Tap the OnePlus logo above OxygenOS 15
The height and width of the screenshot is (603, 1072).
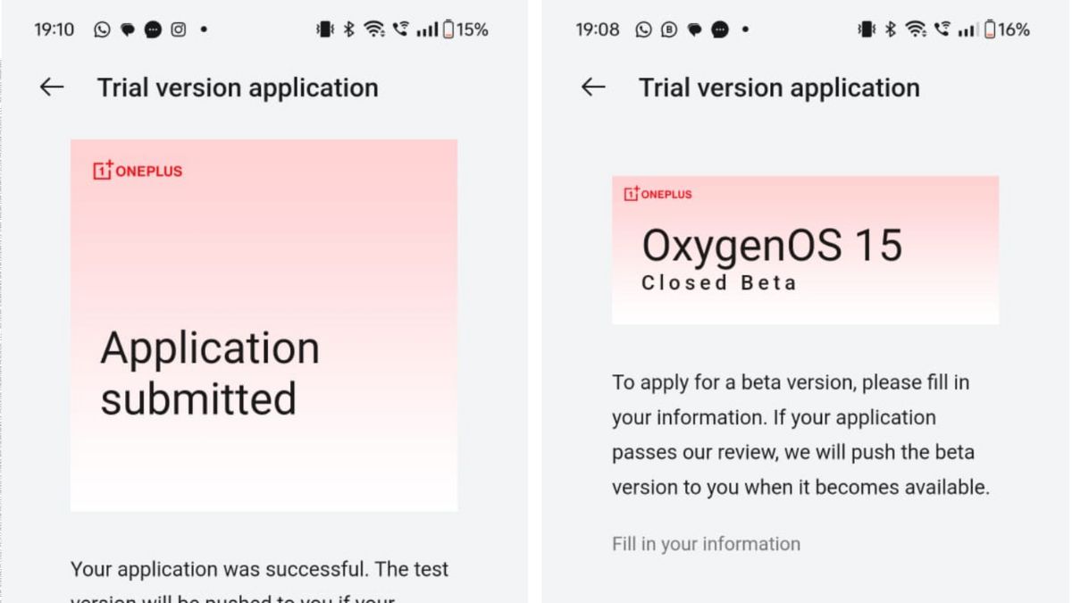pyautogui.click(x=657, y=194)
